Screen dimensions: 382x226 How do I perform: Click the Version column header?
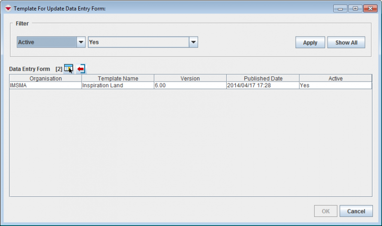click(x=190, y=78)
